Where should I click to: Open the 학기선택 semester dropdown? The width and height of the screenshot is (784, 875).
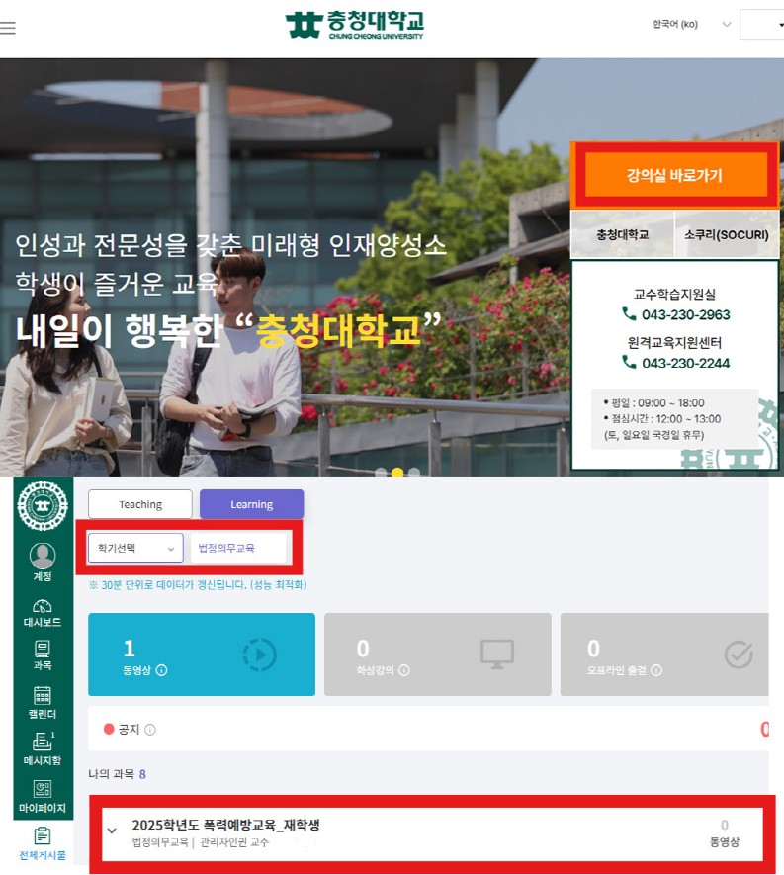(x=134, y=548)
